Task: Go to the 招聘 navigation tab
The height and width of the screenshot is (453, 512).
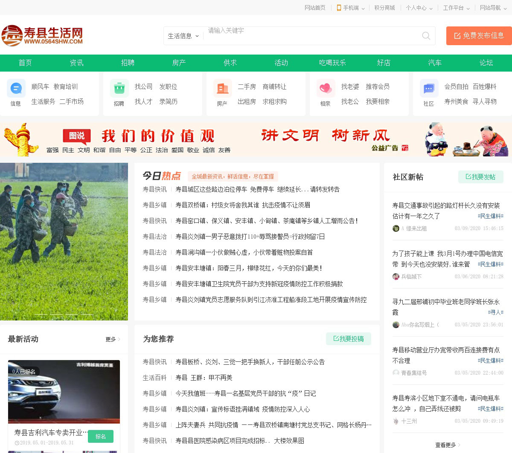Action: [x=128, y=63]
